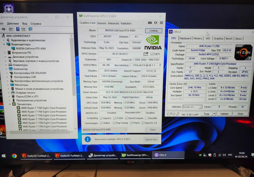Click the Windows Security shield tray icon

coord(210,155)
